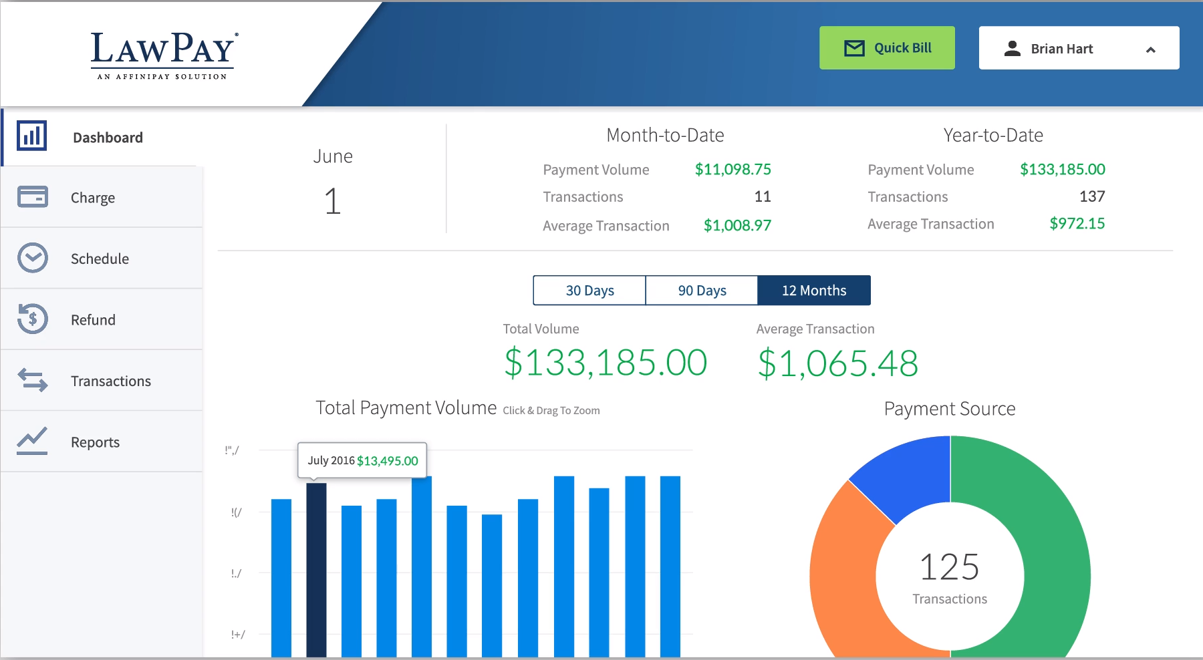Click the 125 Transactions donut center
This screenshot has width=1203, height=660.
(950, 576)
